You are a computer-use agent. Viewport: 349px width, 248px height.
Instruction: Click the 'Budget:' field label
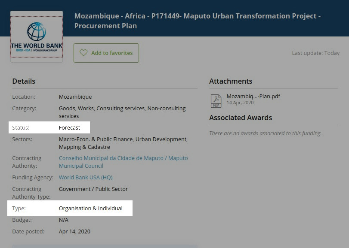[22, 220]
